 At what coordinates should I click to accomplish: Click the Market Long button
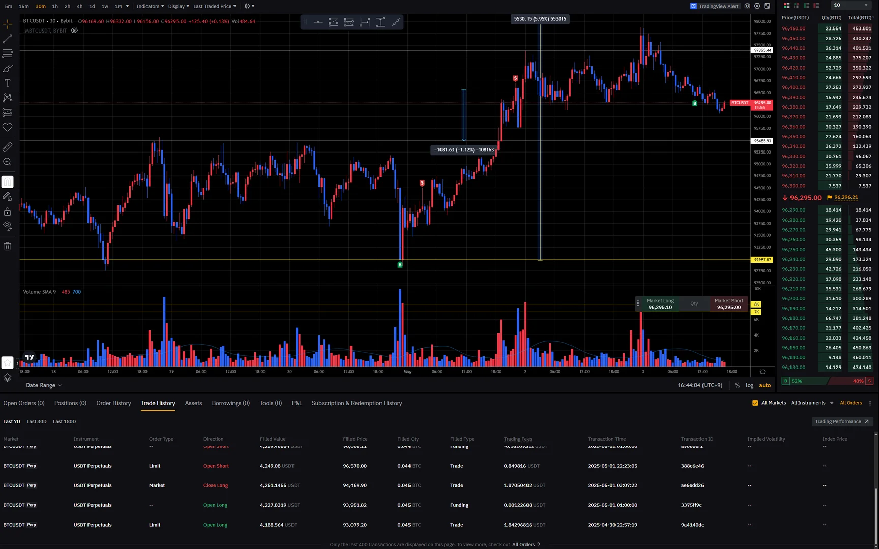pos(660,304)
